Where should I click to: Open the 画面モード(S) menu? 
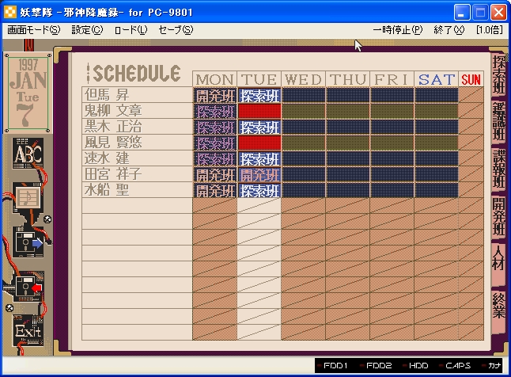33,30
